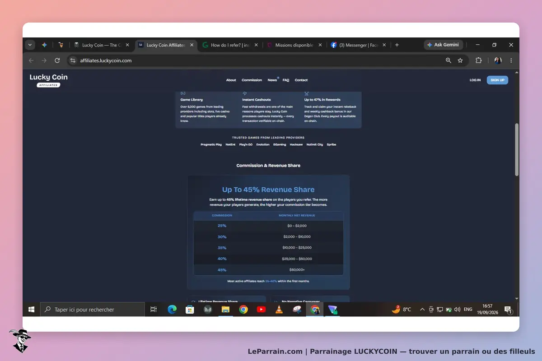Click the page vertical scrollbar thumb
This screenshot has width=542, height=361.
coord(517,149)
